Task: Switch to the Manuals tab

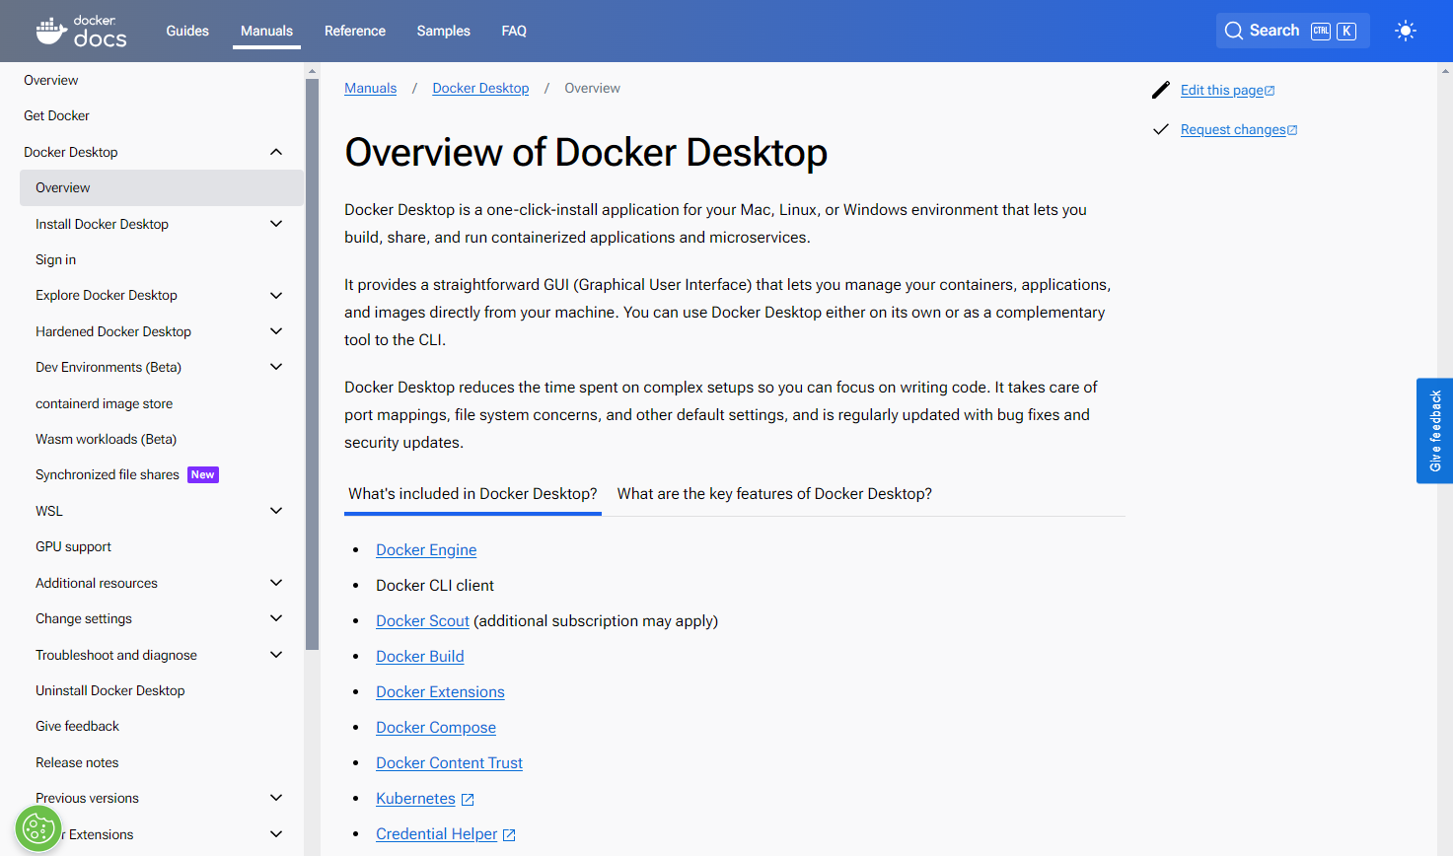Action: tap(266, 31)
